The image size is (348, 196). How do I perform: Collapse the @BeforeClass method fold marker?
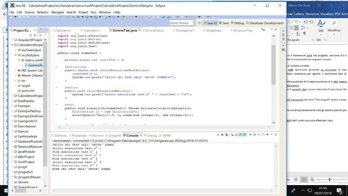57,66
